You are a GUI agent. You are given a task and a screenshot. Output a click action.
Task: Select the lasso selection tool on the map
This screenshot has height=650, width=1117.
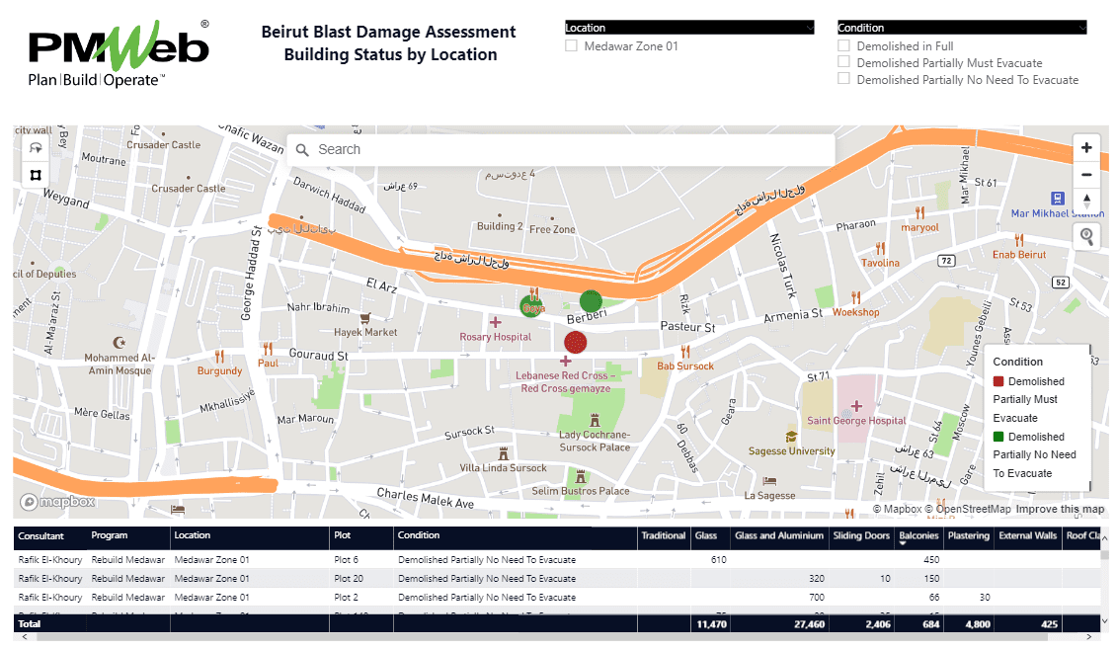[x=35, y=146]
